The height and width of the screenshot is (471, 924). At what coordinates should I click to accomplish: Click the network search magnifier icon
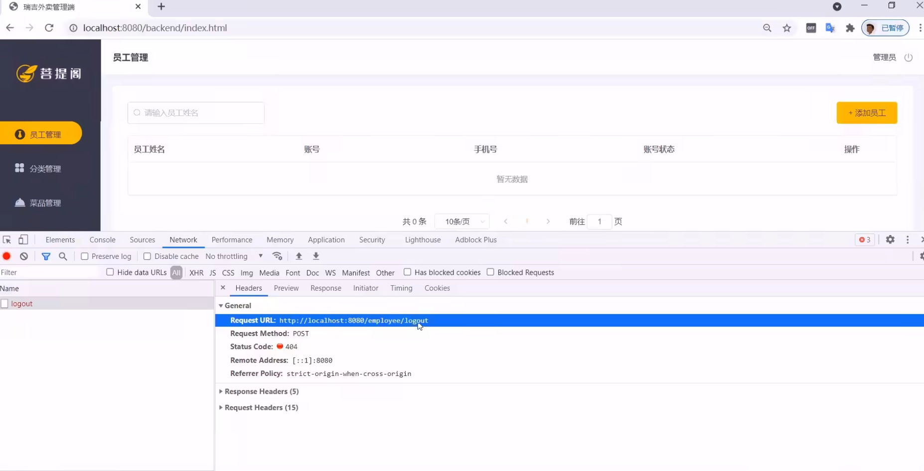coord(63,256)
